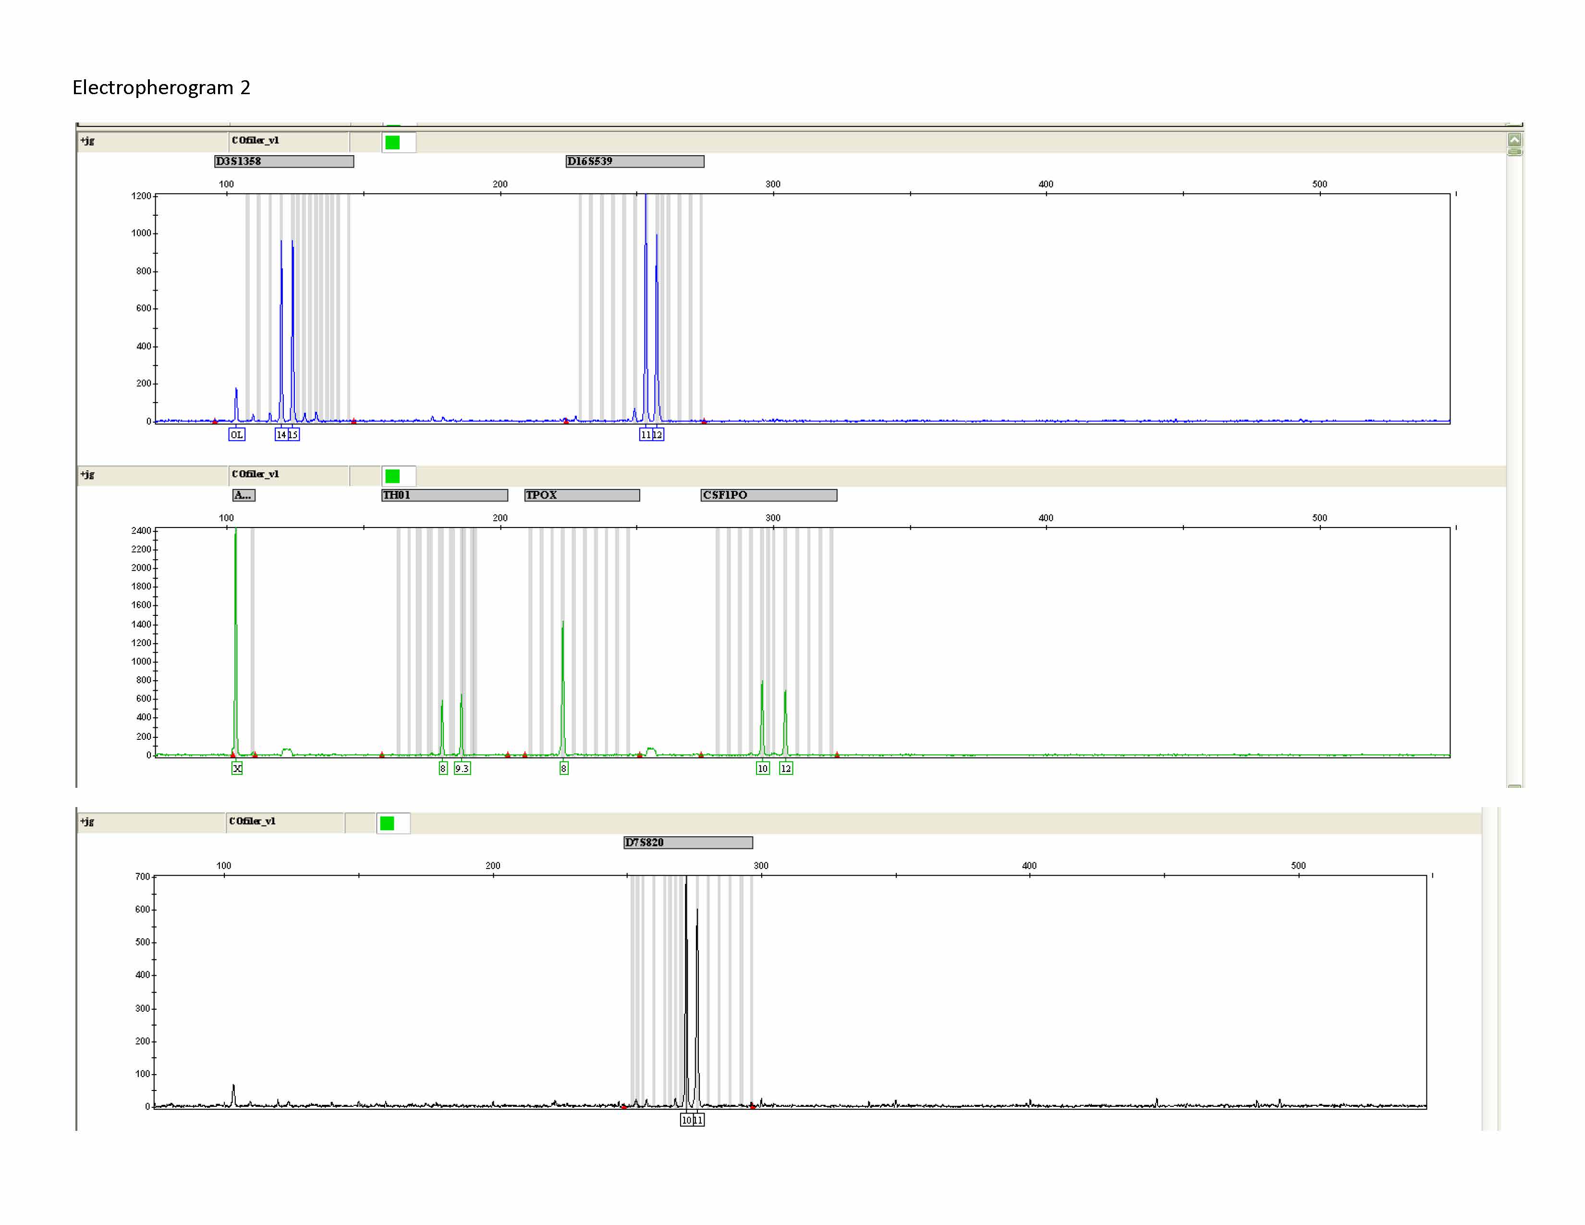
Task: Click COfiler_v1 panel name in third header
Action: point(253,821)
